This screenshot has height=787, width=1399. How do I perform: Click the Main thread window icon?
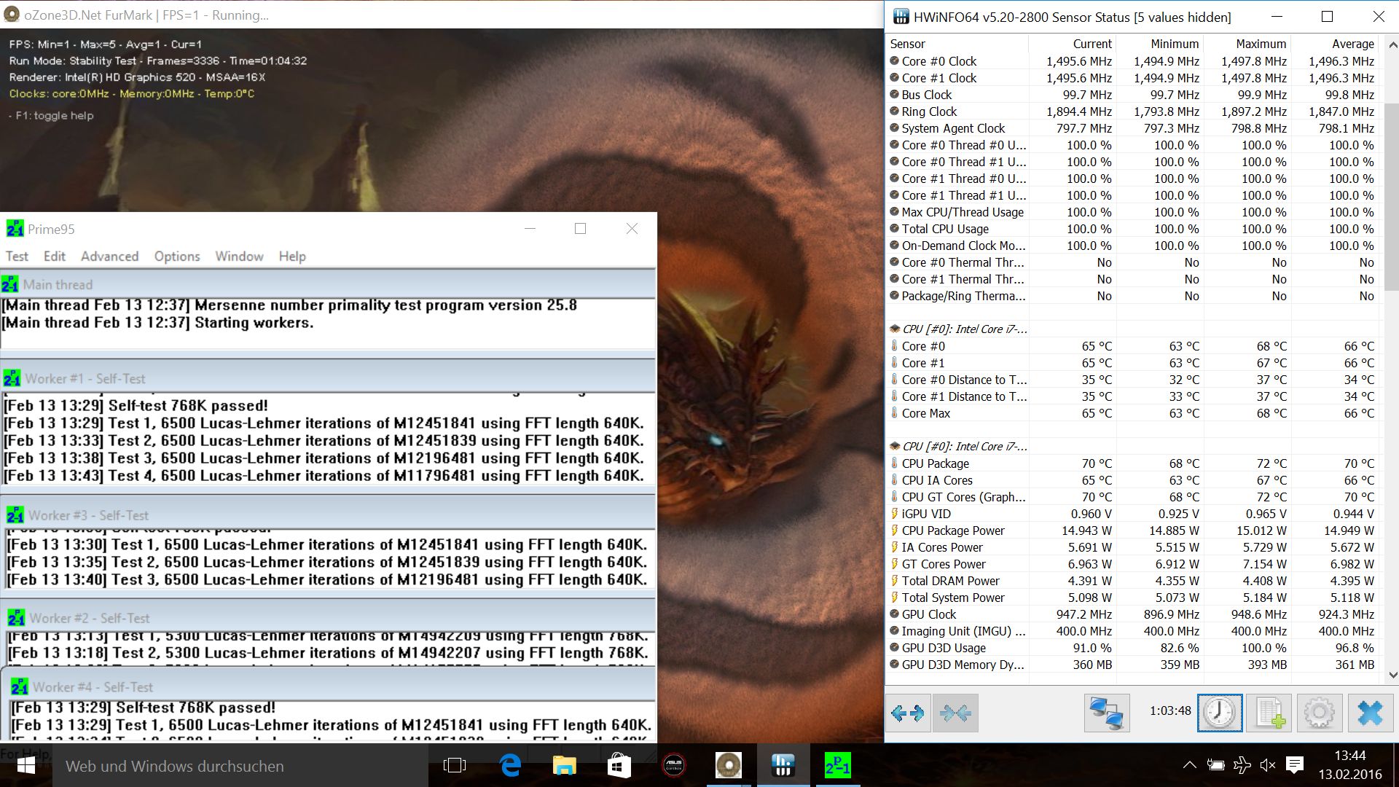pos(10,284)
